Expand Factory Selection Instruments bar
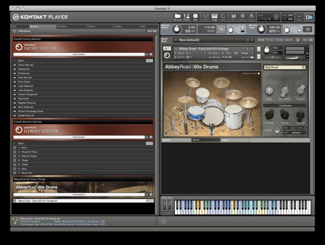Screen dimensions: 325x245 click(x=79, y=54)
